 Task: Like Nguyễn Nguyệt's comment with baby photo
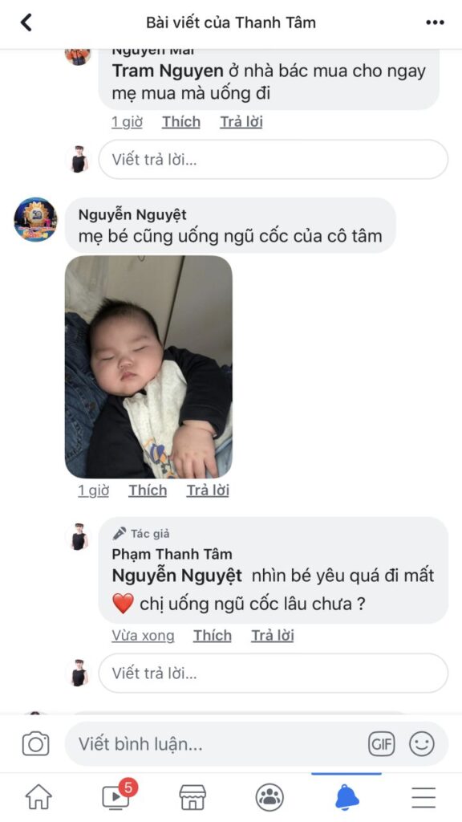pos(148,490)
